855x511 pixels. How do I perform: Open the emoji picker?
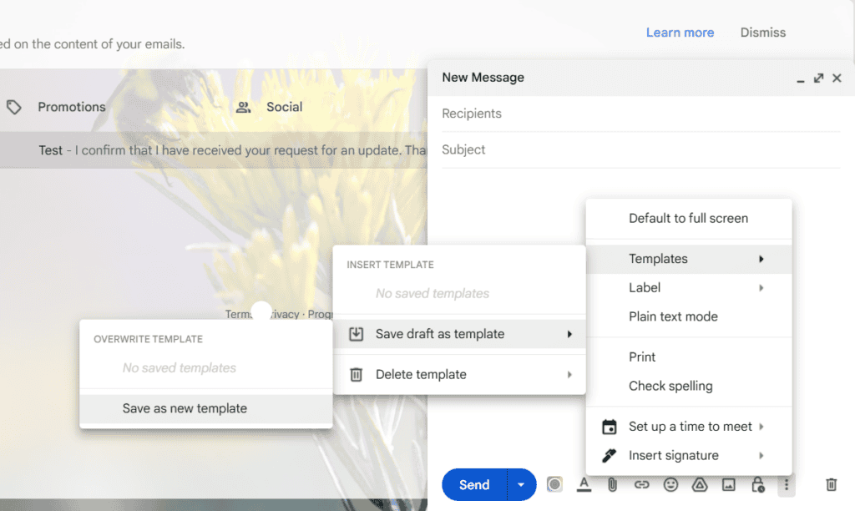(670, 484)
